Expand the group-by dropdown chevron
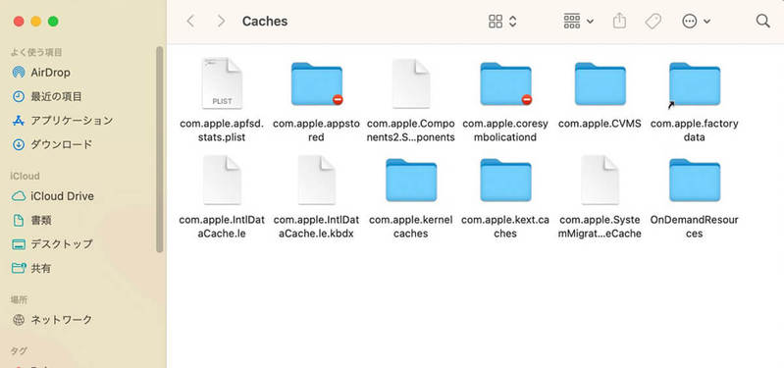Image resolution: width=784 pixels, height=368 pixels. [x=590, y=22]
